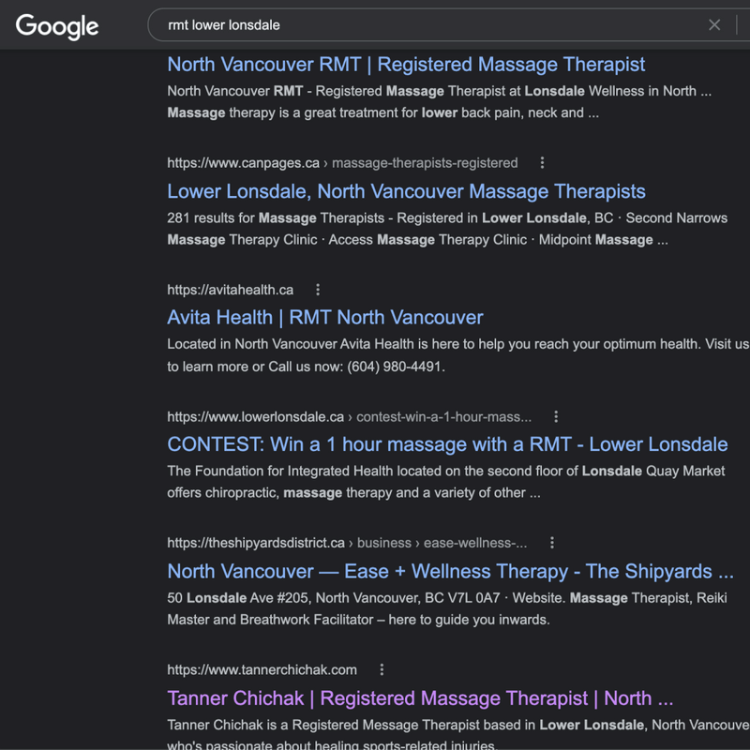Click the '281 results for Massage Therapists' snippet

[447, 229]
